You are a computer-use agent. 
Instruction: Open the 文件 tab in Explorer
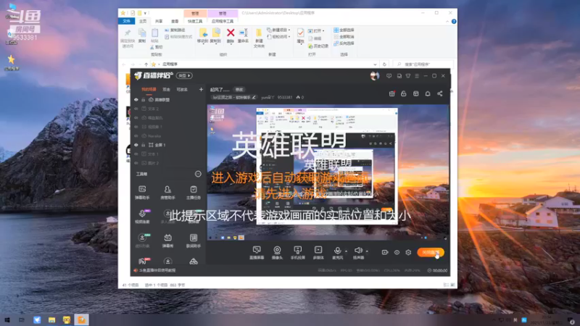(126, 22)
